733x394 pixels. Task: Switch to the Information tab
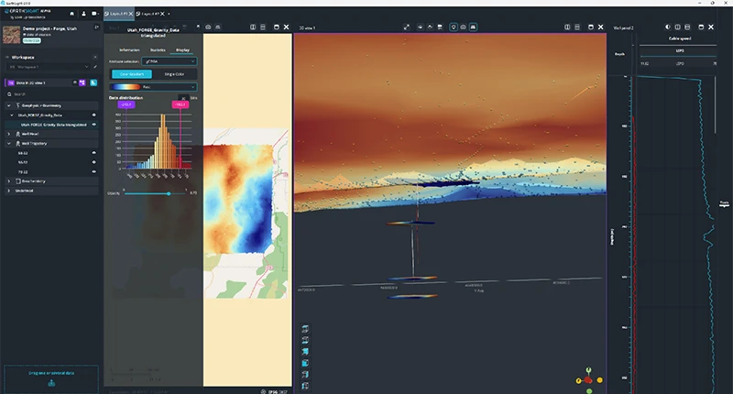click(129, 50)
